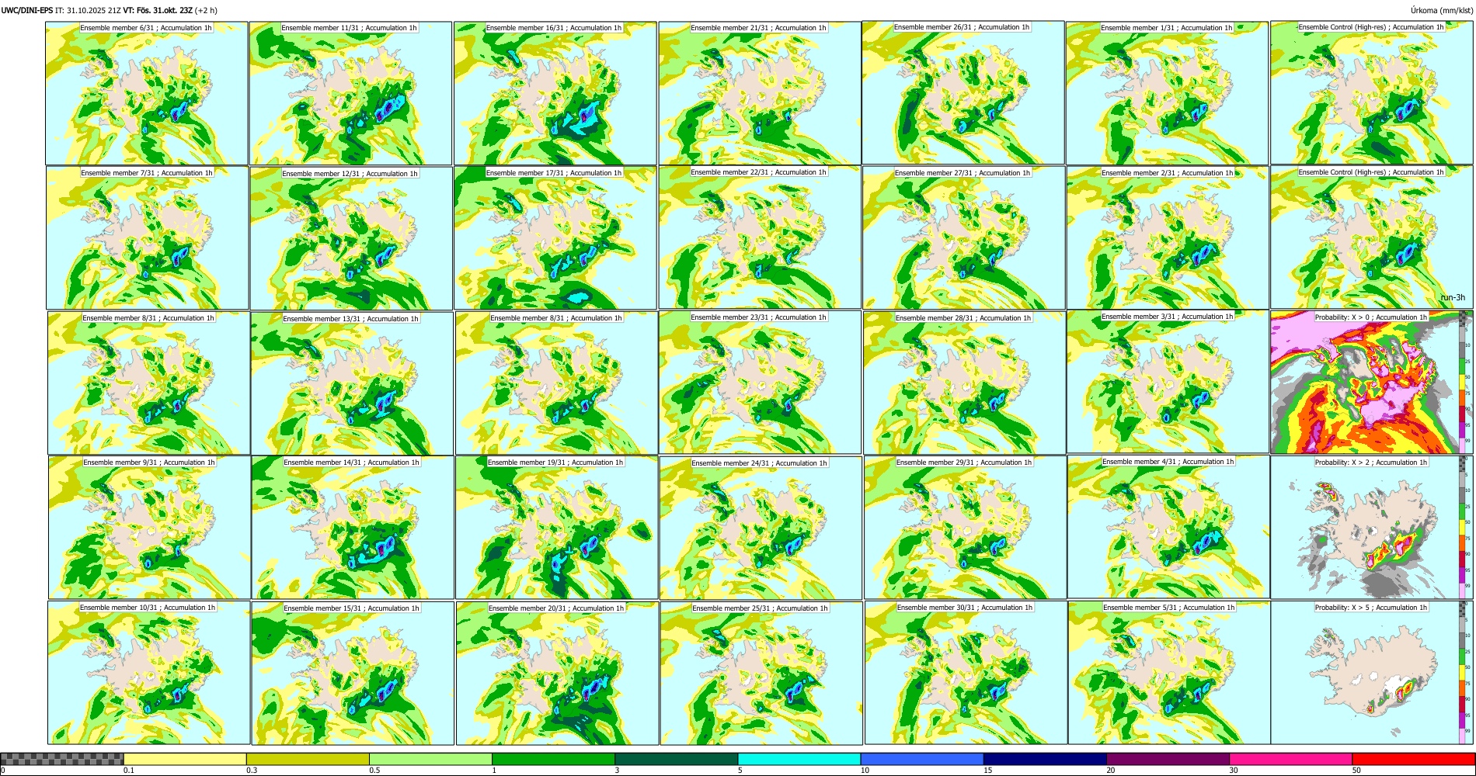Click the green 1–3 legend swatch
1476x776 pixels.
pos(553,759)
